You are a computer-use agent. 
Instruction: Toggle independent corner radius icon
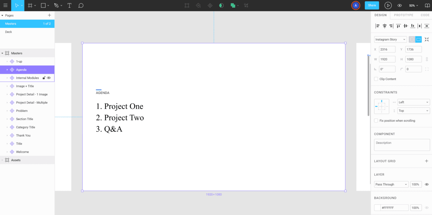427,69
